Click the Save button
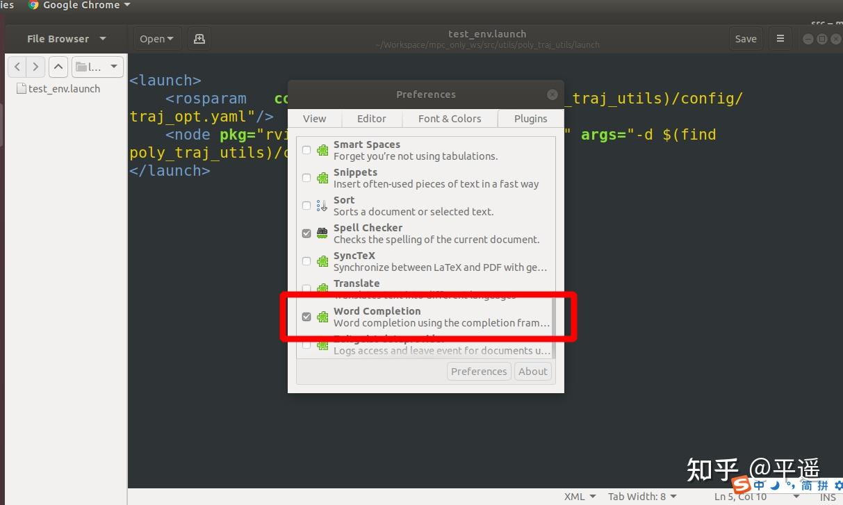The image size is (843, 505). coord(746,39)
